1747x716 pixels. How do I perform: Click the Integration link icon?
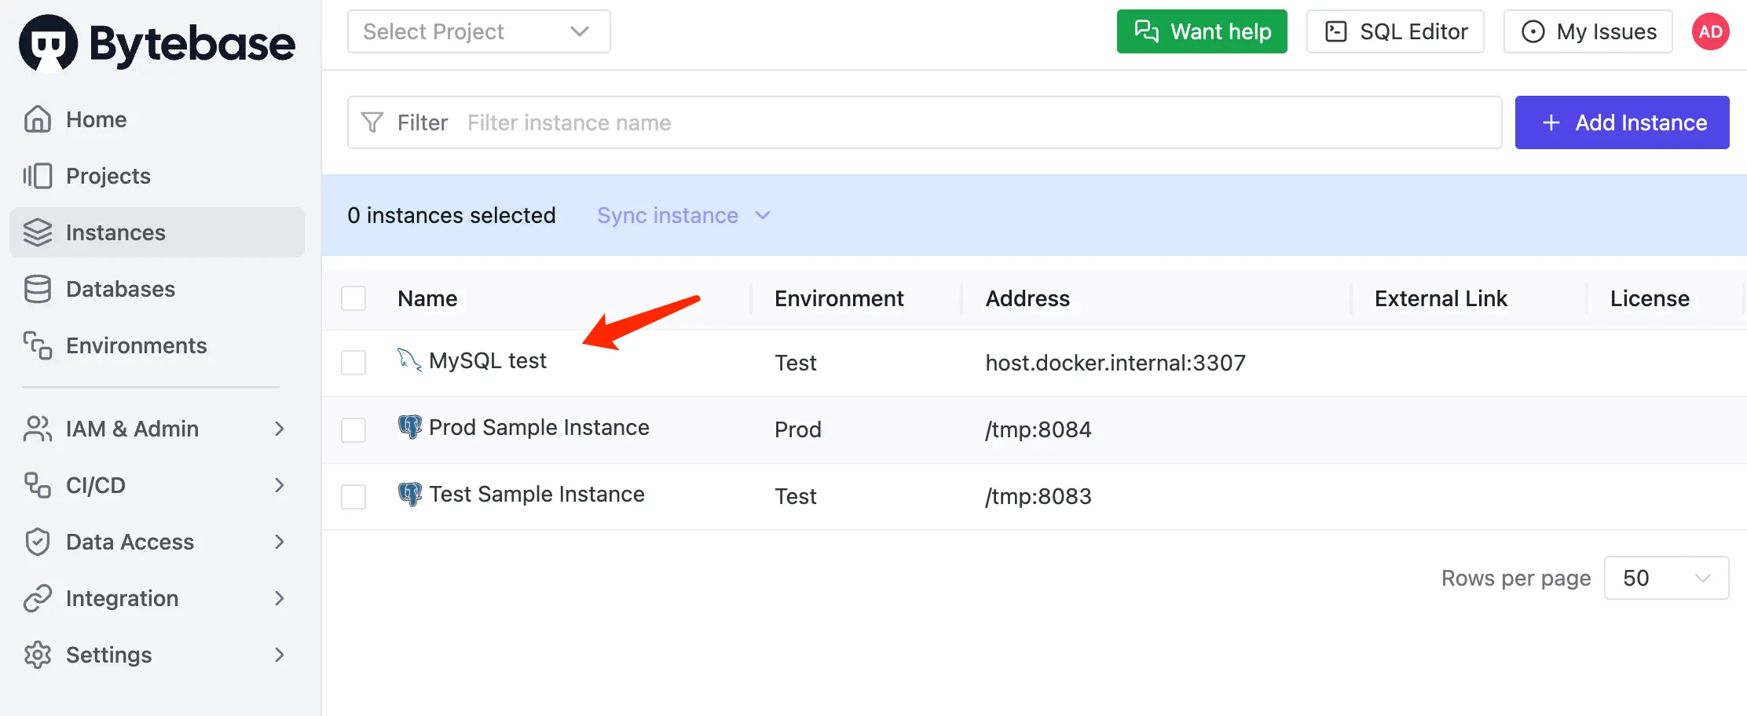point(38,598)
